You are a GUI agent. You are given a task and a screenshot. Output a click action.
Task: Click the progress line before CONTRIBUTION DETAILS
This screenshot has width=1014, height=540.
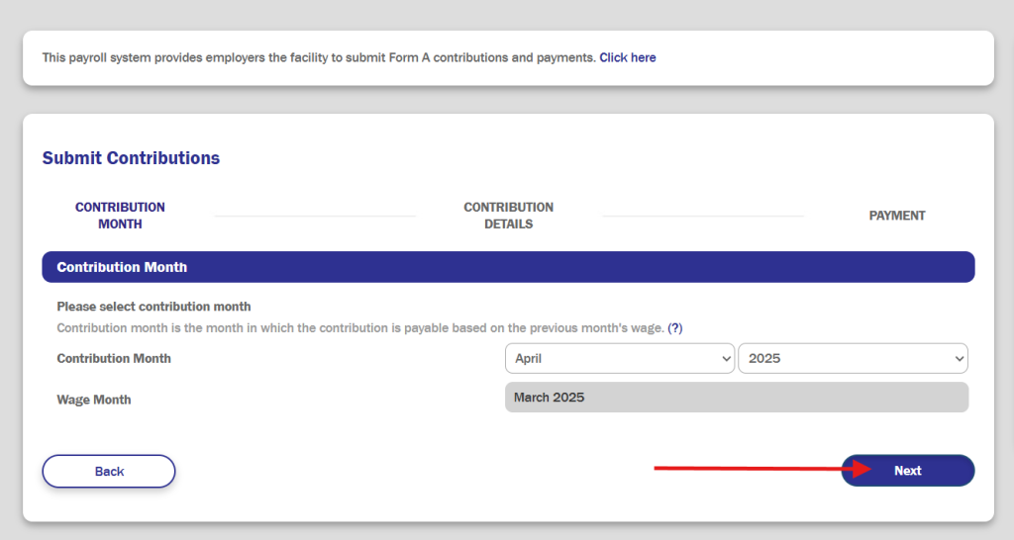314,217
